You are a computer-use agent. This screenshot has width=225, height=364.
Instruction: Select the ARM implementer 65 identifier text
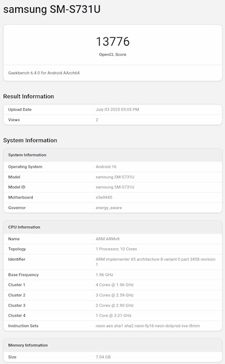pos(155,262)
